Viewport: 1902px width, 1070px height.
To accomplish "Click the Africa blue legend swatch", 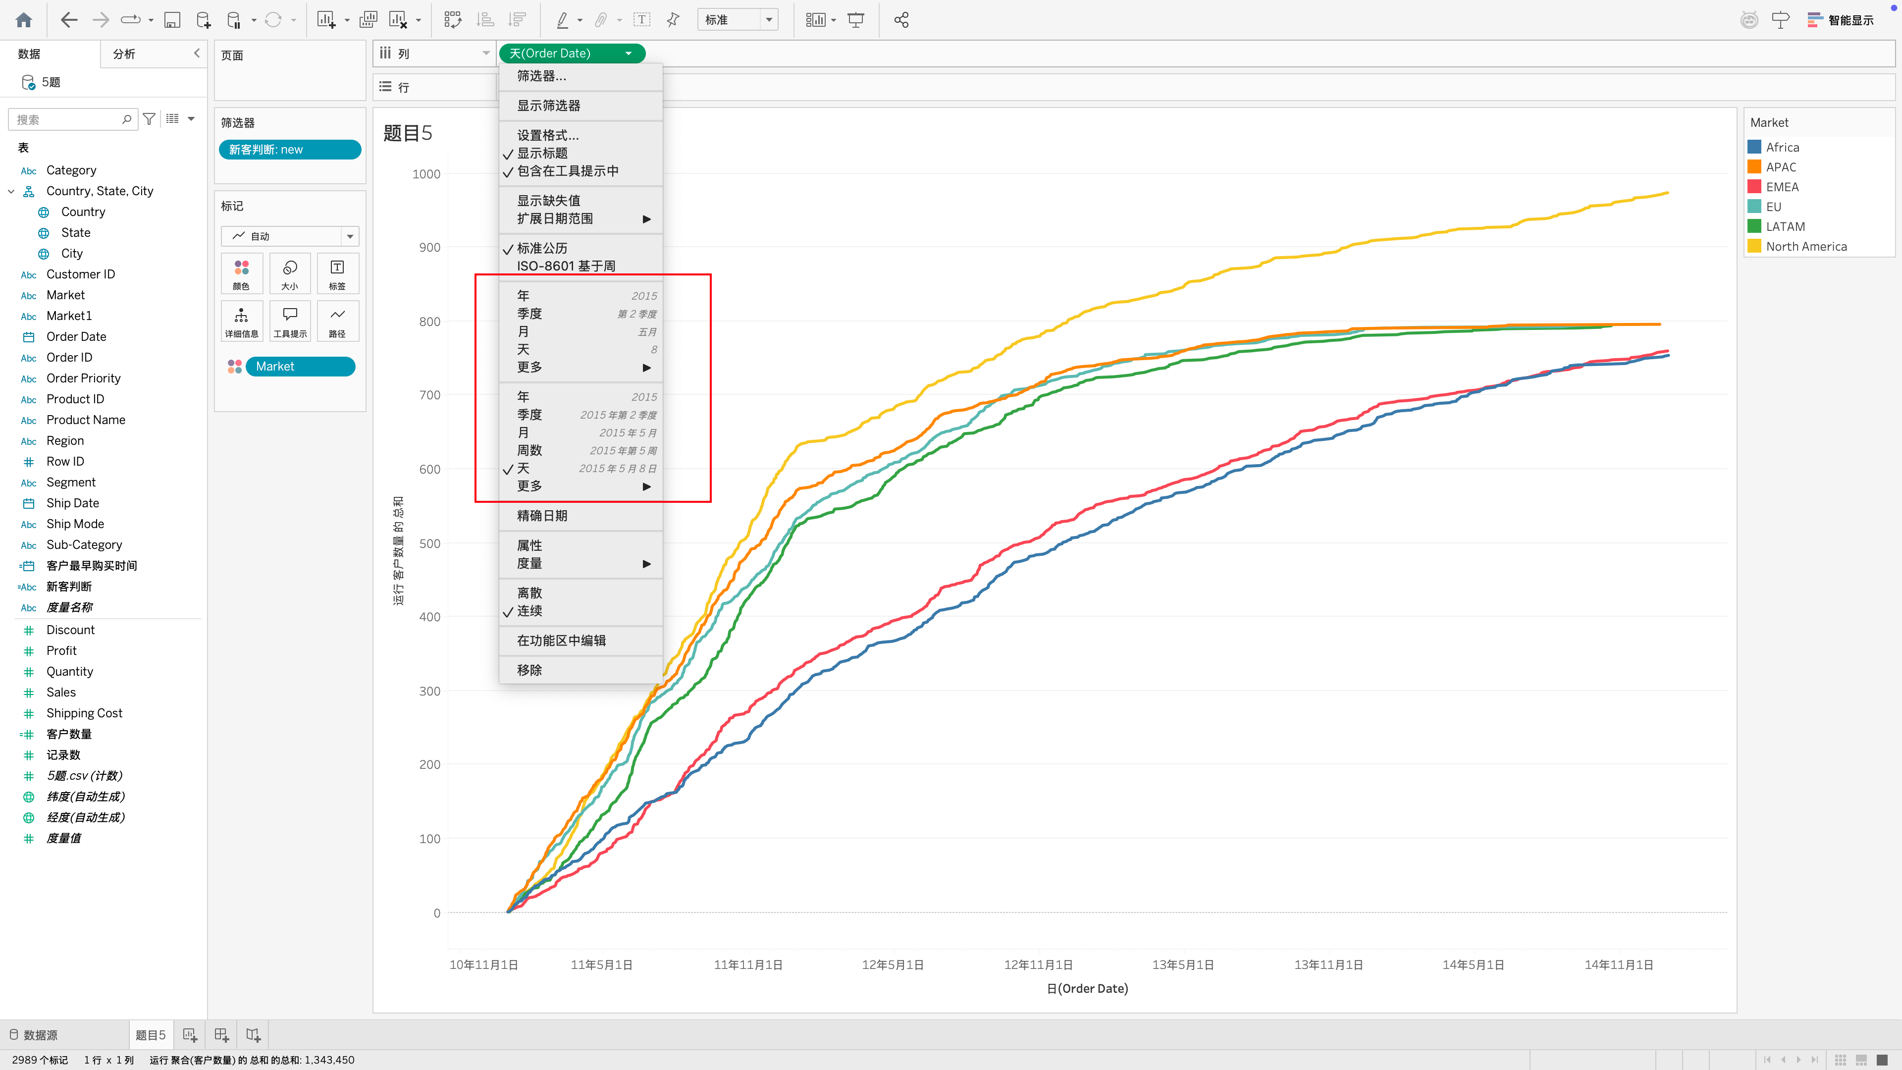I will 1754,147.
